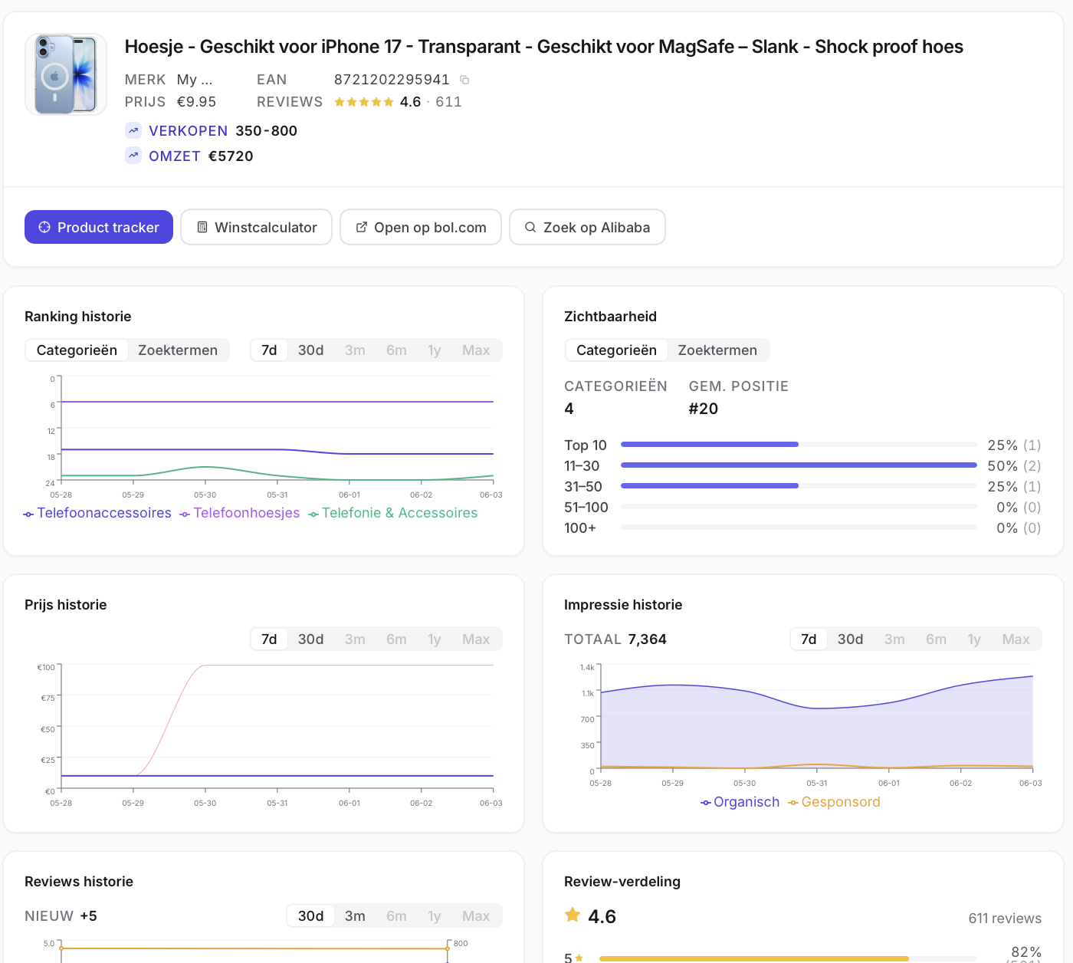The image size is (1073, 963).
Task: Select 1y range in Impressie historie
Action: point(974,639)
